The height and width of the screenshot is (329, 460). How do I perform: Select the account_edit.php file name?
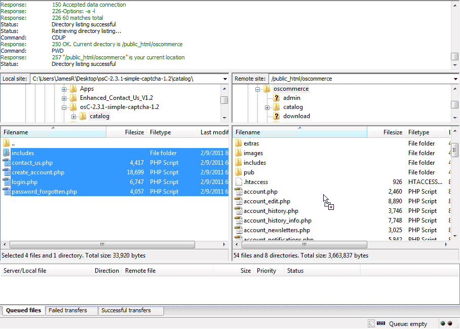tap(266, 201)
